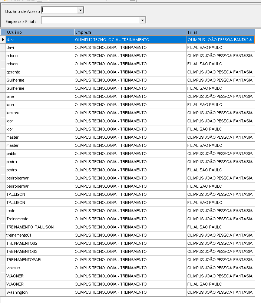Image resolution: width=261 pixels, height=303 pixels.
Task: Click Empresa cell in the washington row
Action: coord(130,292)
